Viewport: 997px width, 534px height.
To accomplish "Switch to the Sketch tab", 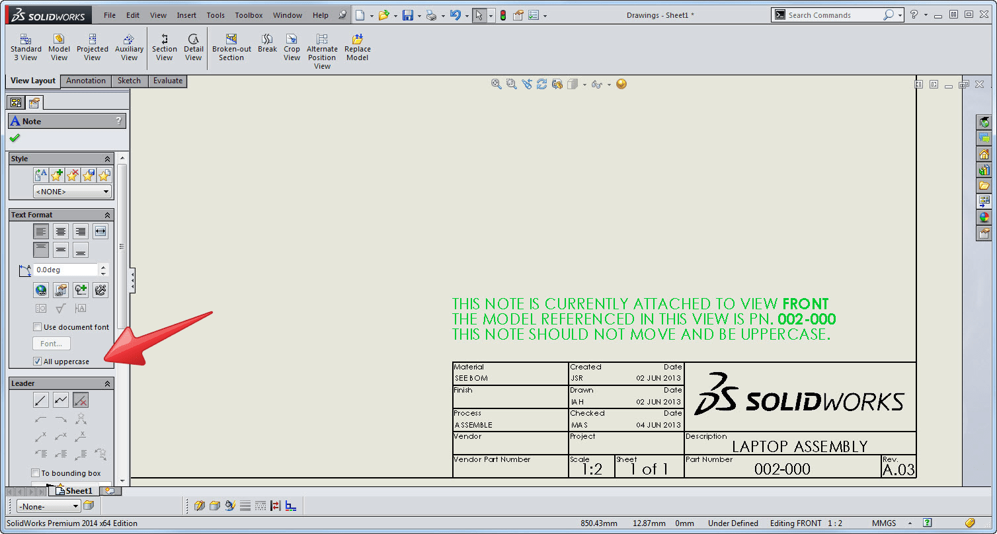I will coord(129,81).
